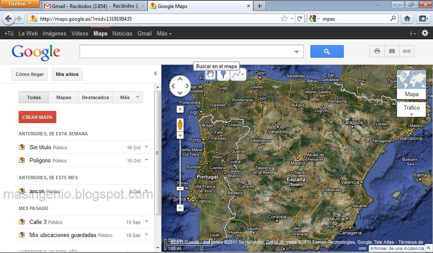The width and height of the screenshot is (433, 253).
Task: Click the browser search bar magnifier
Action: (x=393, y=19)
